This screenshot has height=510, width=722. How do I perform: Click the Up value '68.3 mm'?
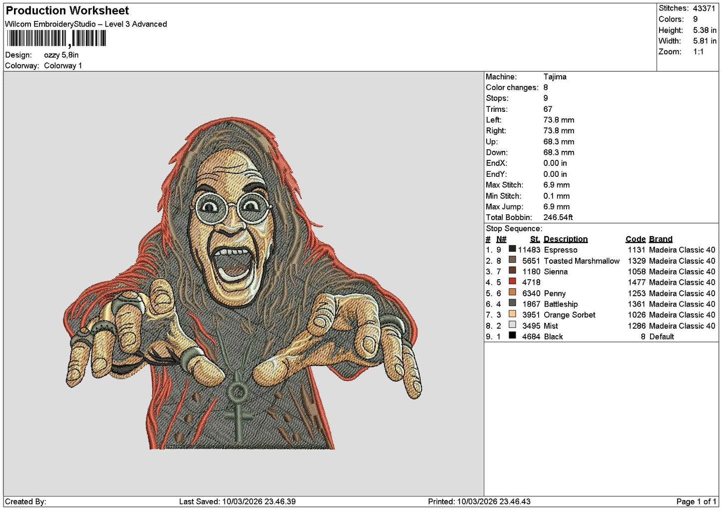click(559, 142)
